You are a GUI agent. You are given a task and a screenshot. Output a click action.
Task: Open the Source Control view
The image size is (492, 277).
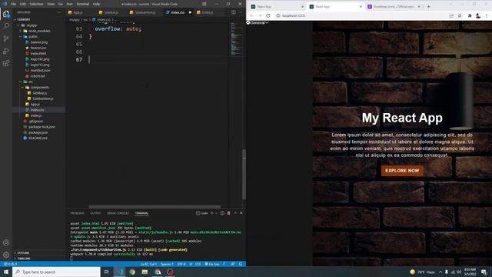(6, 38)
